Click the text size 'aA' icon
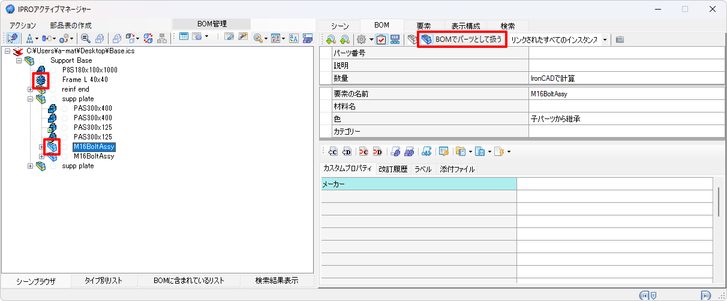The width and height of the screenshot is (727, 301). (x=293, y=38)
